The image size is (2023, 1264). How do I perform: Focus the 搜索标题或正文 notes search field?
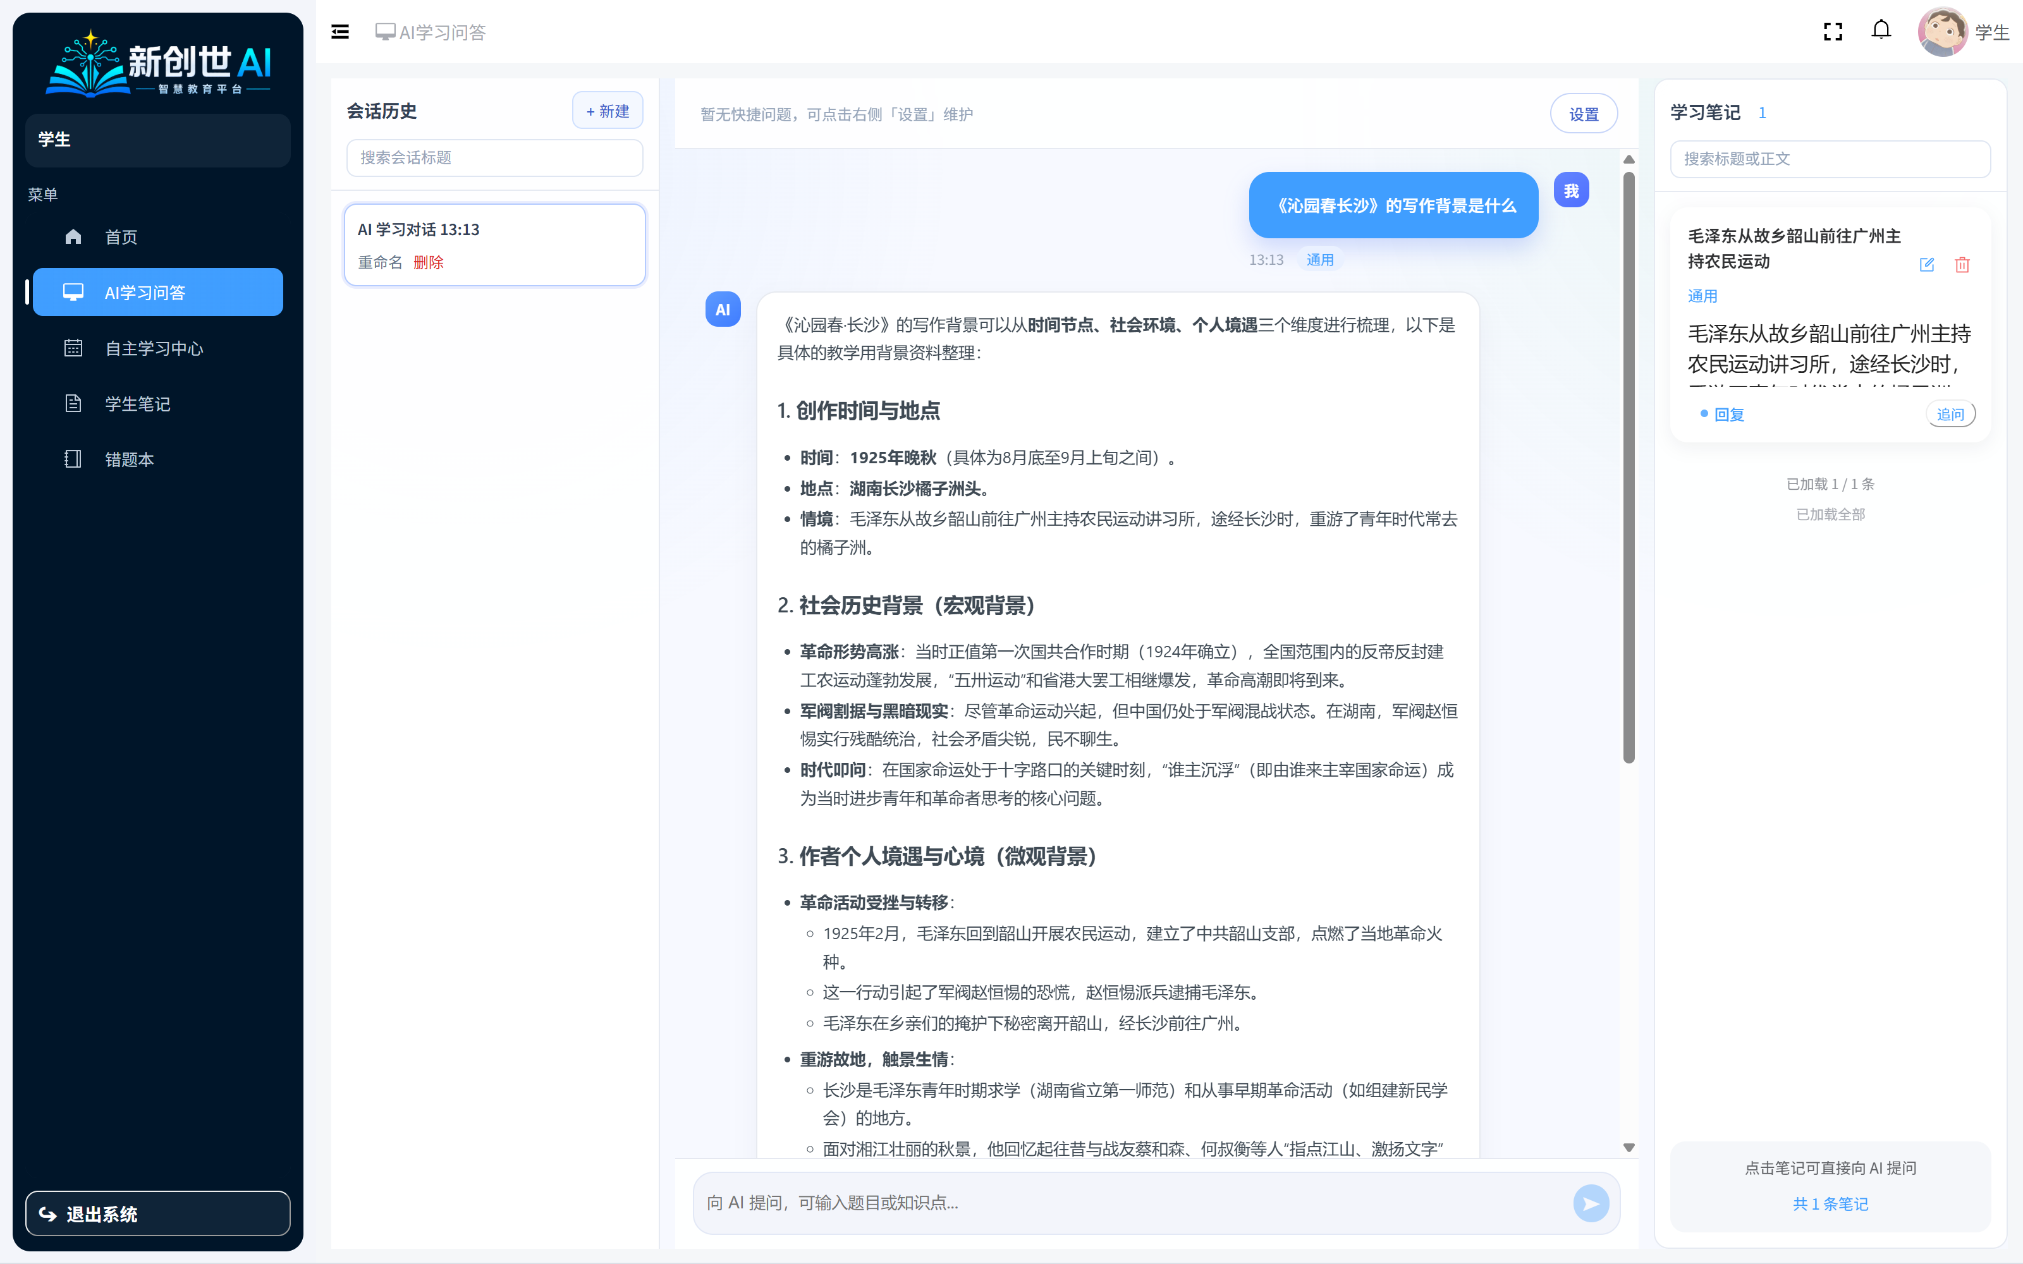coord(1830,159)
